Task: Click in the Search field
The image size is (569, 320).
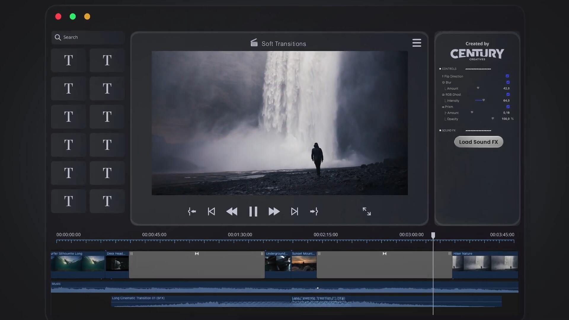Action: tap(89, 37)
